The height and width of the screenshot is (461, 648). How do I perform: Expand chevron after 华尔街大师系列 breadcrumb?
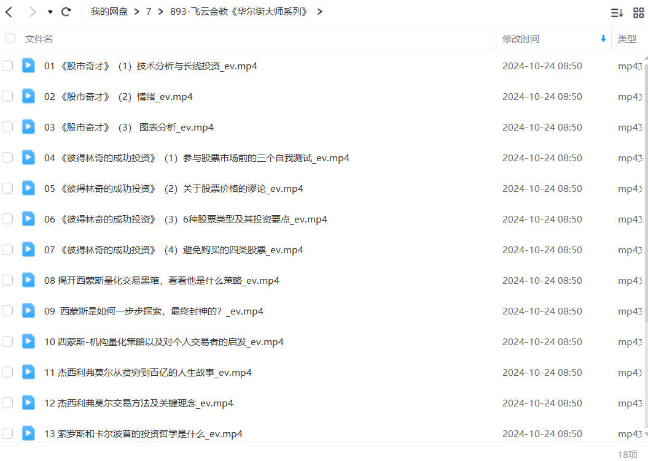(x=319, y=12)
